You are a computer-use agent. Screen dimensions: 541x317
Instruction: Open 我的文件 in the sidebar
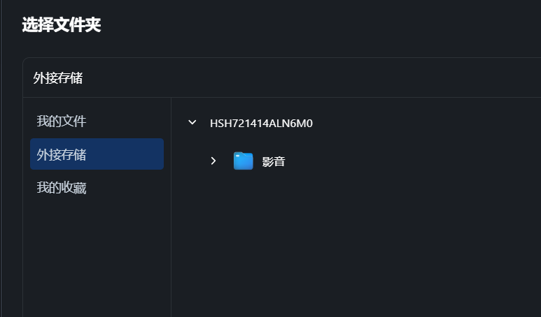point(62,121)
